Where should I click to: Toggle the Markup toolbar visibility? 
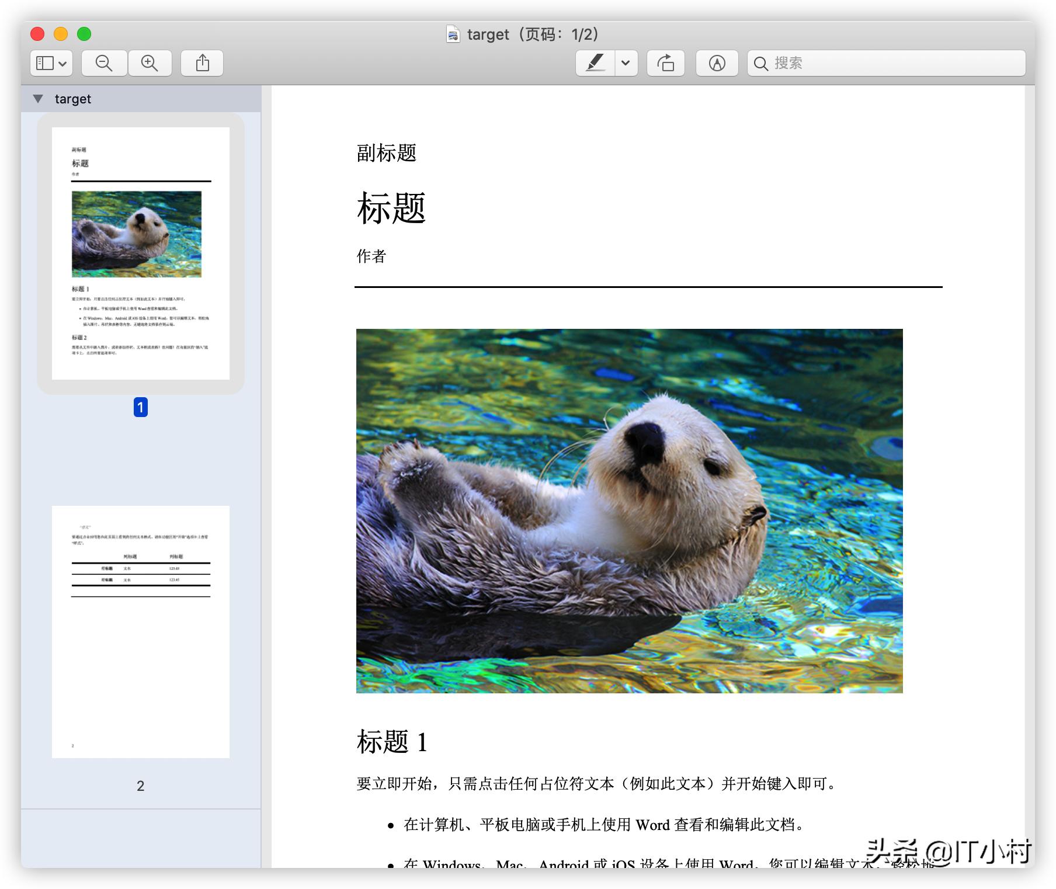point(717,63)
